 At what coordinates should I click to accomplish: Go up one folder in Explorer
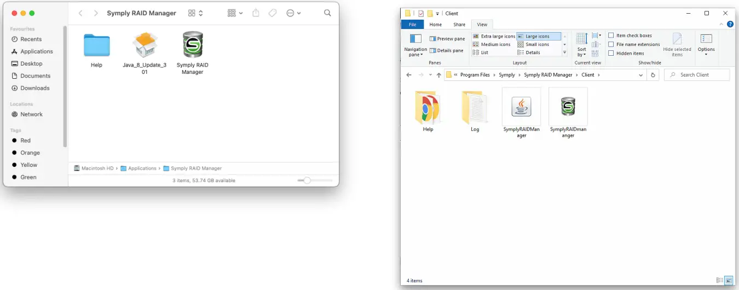click(438, 75)
